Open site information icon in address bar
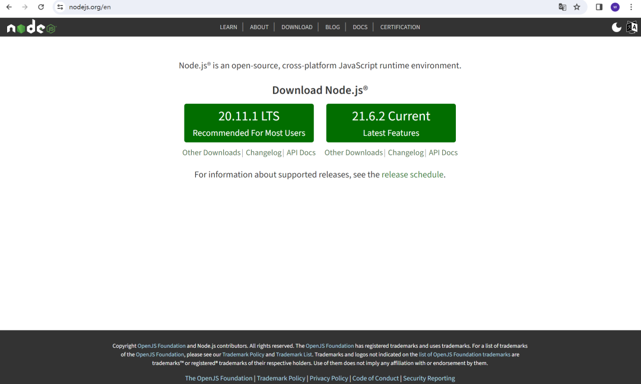 coord(60,7)
